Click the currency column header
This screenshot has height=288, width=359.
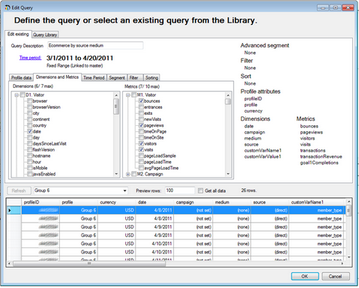click(116, 202)
